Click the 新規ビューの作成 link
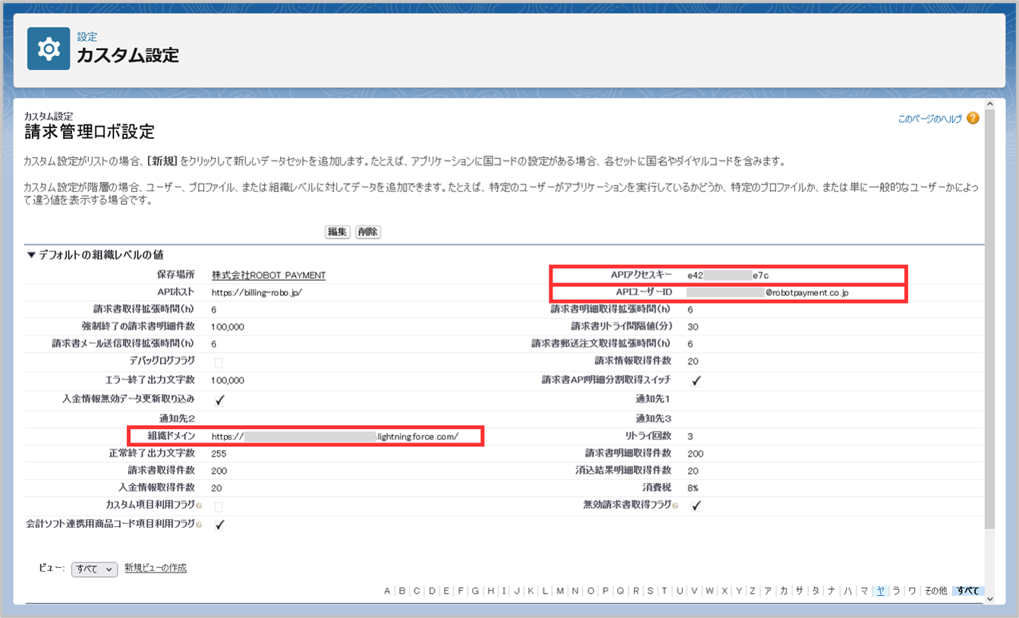The height and width of the screenshot is (618, 1019). [156, 568]
